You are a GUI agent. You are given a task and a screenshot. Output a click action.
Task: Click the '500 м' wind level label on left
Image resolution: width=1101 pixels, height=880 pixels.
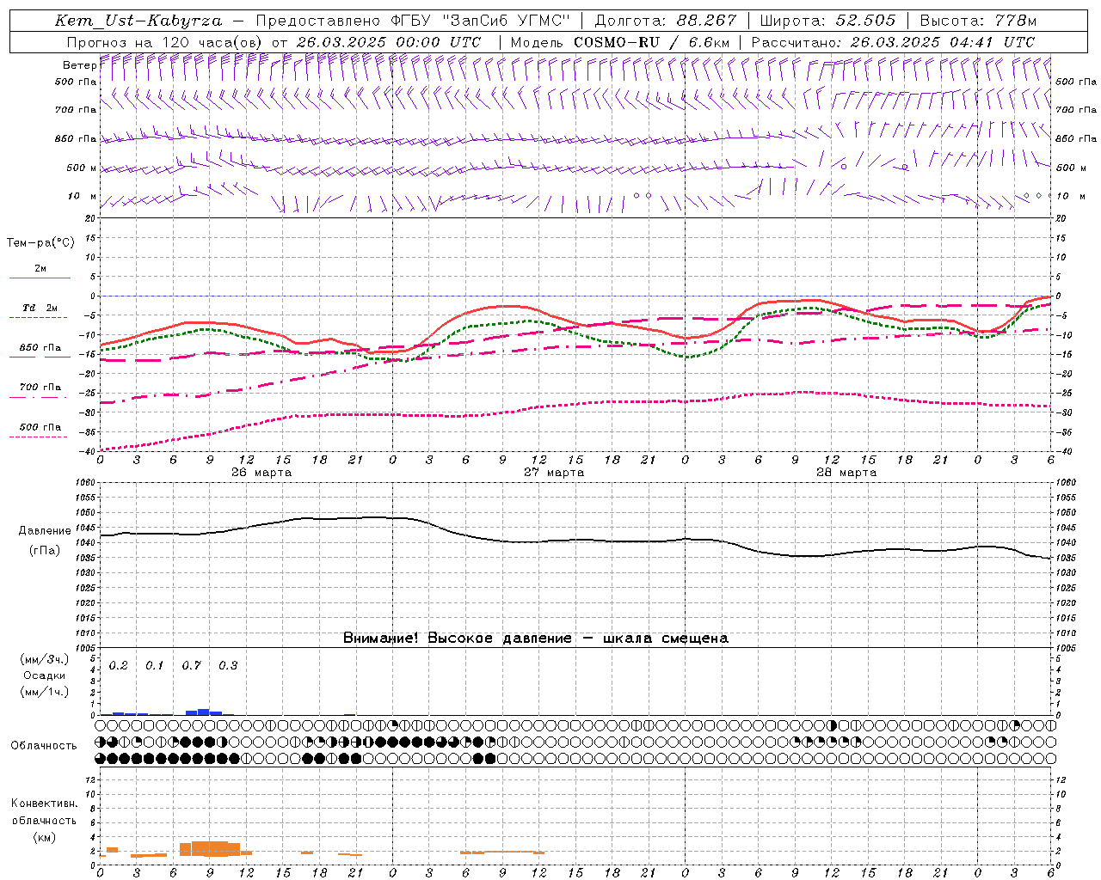[x=82, y=168]
